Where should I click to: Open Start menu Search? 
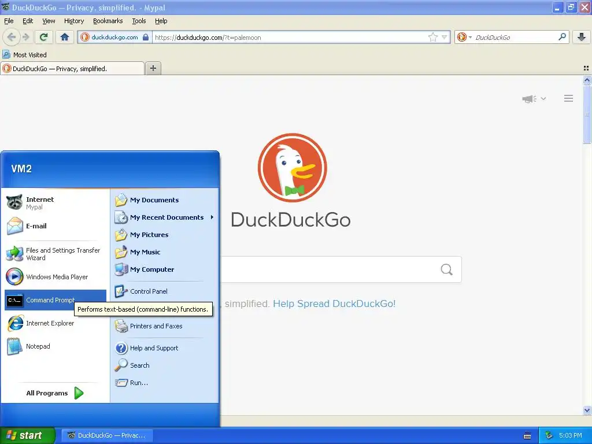point(165,365)
